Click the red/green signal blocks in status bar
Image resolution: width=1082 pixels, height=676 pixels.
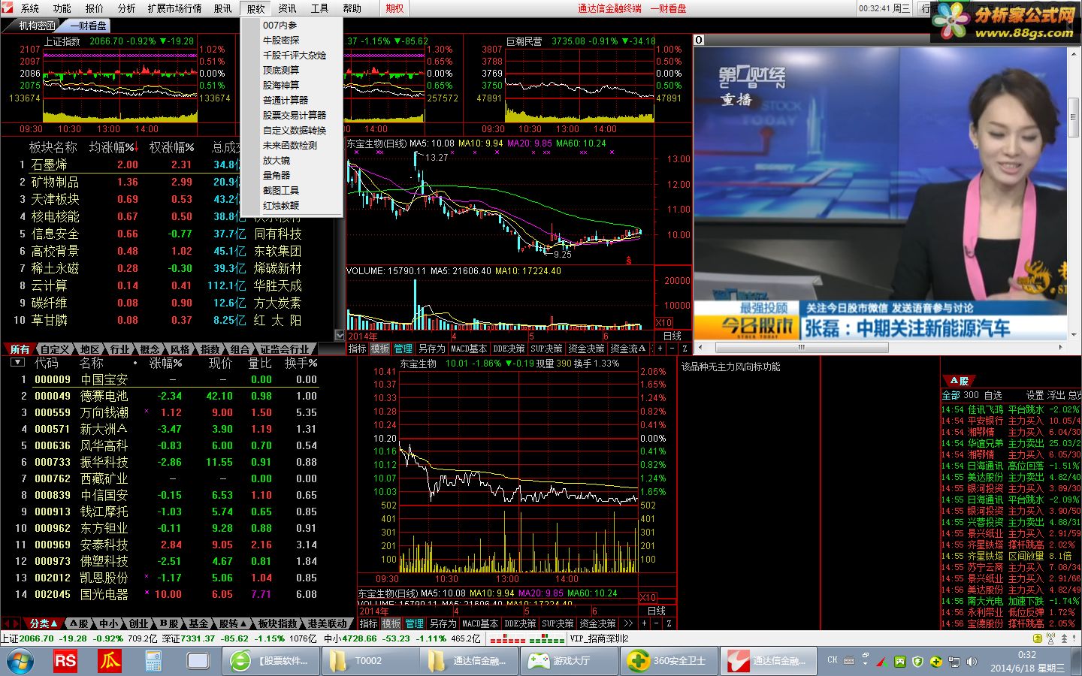tap(527, 639)
